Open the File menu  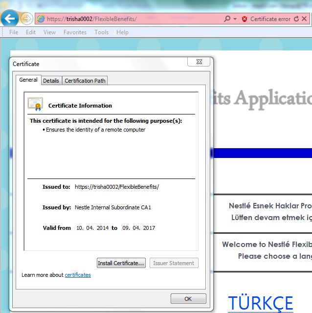(x=14, y=32)
